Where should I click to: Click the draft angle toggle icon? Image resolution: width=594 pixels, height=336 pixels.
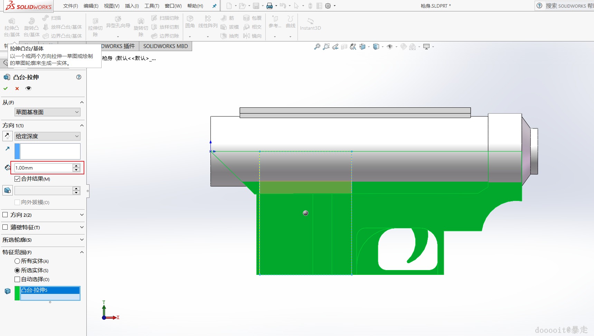(7, 190)
